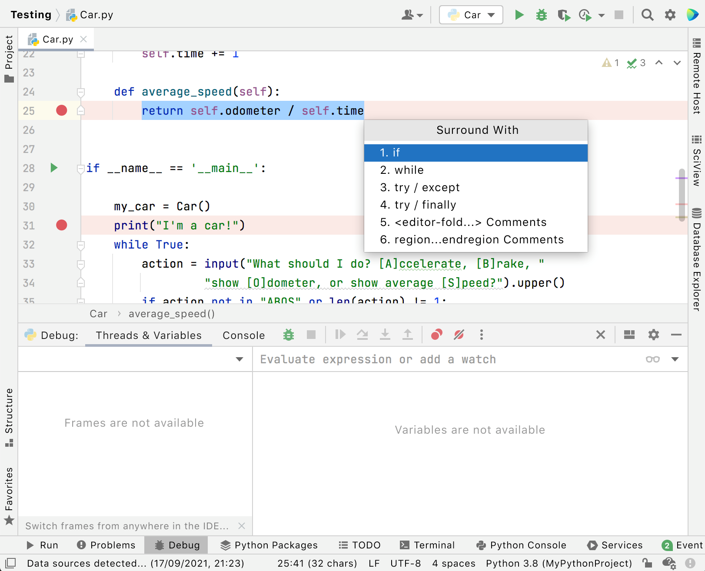Run Car with coverage
Viewport: 705px width, 571px height.
pyautogui.click(x=564, y=14)
